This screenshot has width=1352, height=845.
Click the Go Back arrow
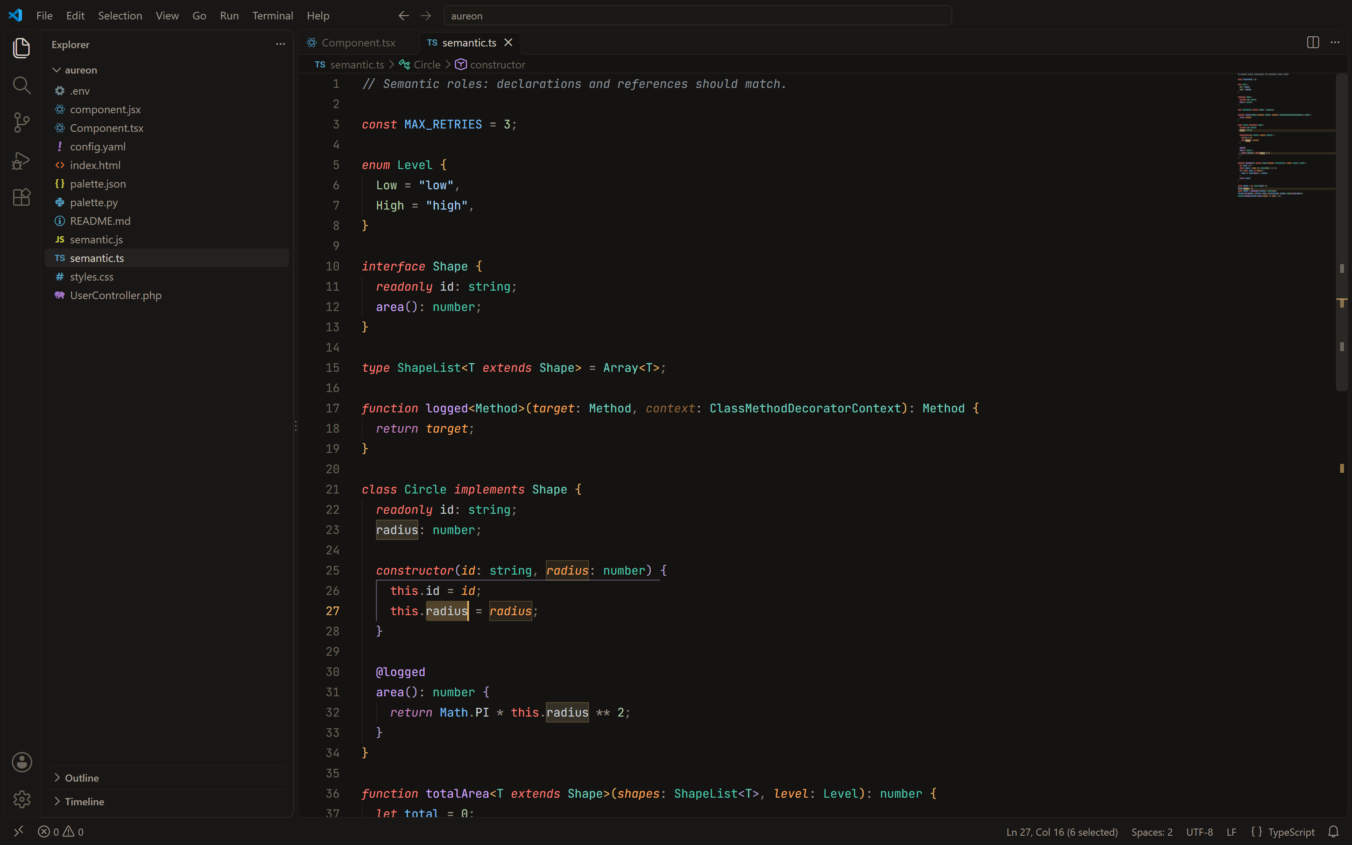tap(403, 16)
